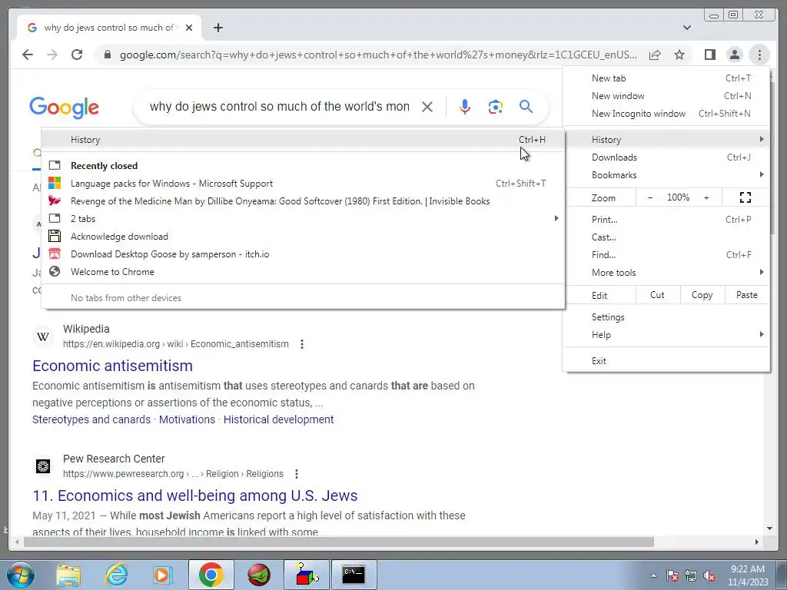This screenshot has height=590, width=787.
Task: Reopen Welcome to Chrome tab
Action: click(303, 271)
